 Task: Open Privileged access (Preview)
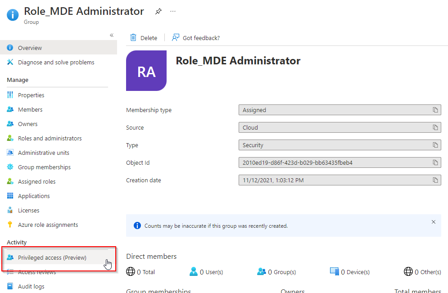[x=52, y=257]
